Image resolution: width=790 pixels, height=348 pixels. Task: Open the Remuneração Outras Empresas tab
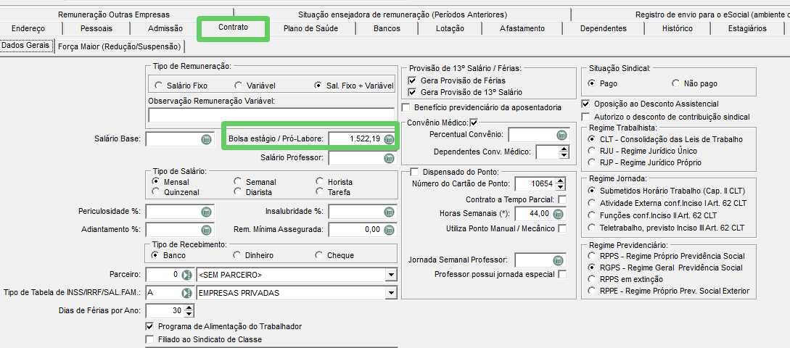click(114, 14)
